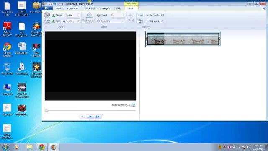Click the Split tool
The width and height of the screenshot is (268, 151).
131,18
